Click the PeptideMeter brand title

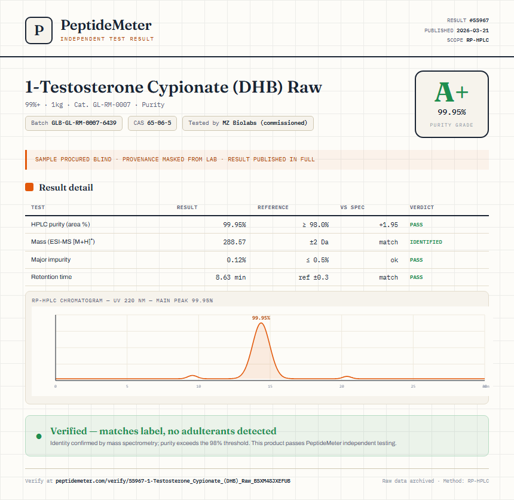[x=106, y=25]
